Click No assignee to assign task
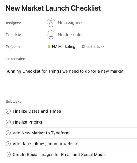 click(x=70, y=23)
